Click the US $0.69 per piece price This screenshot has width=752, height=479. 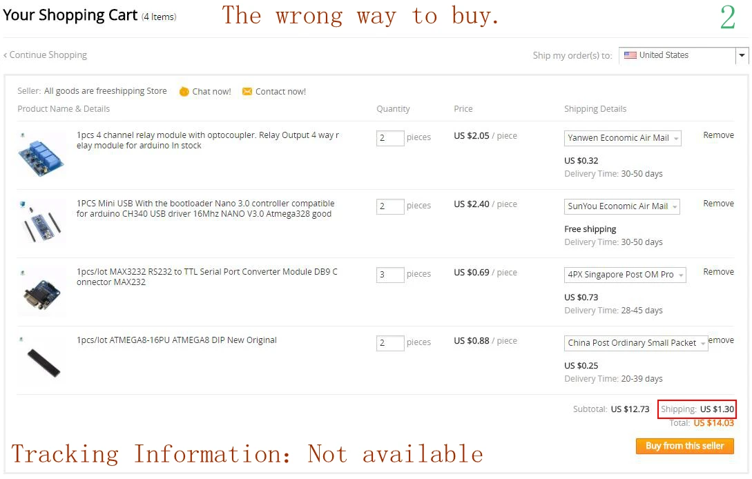[x=472, y=273]
